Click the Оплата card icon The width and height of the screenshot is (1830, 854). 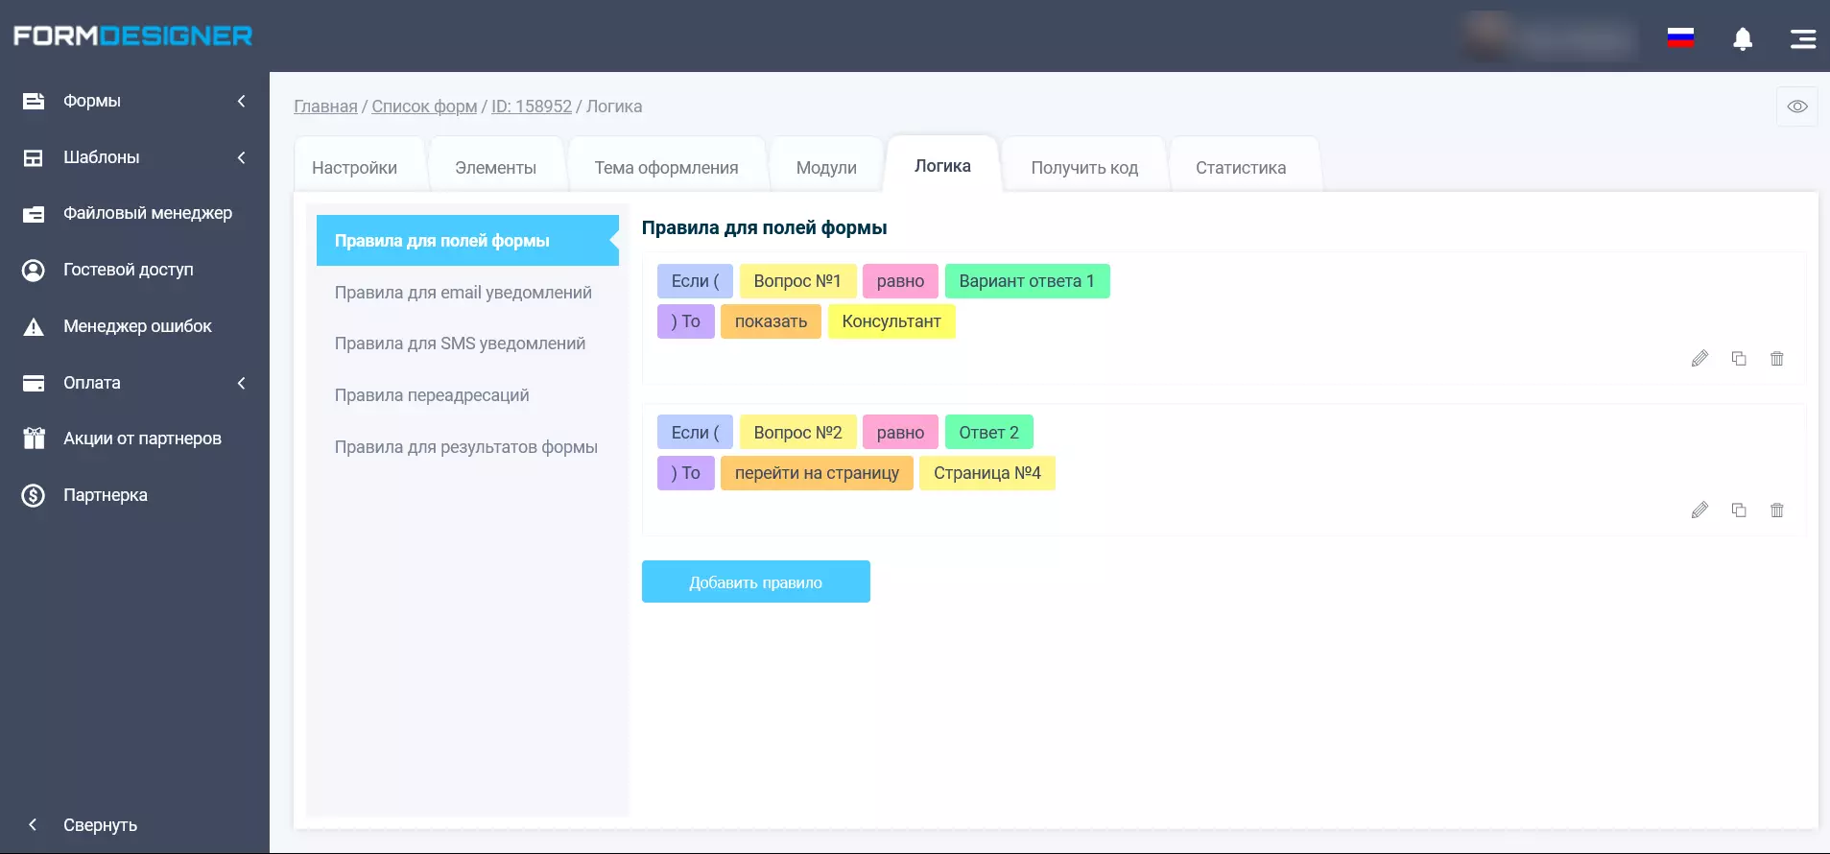(x=34, y=383)
